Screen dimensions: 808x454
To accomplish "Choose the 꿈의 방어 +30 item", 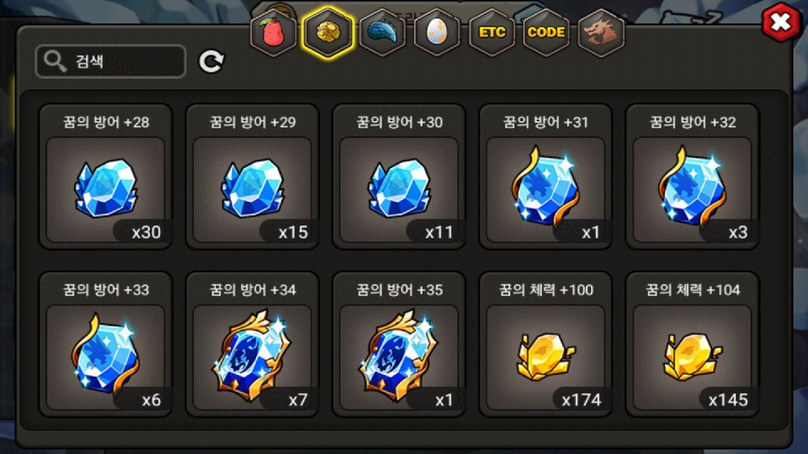I will (398, 177).
